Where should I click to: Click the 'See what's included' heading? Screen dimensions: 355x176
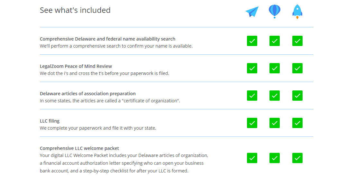75,10
